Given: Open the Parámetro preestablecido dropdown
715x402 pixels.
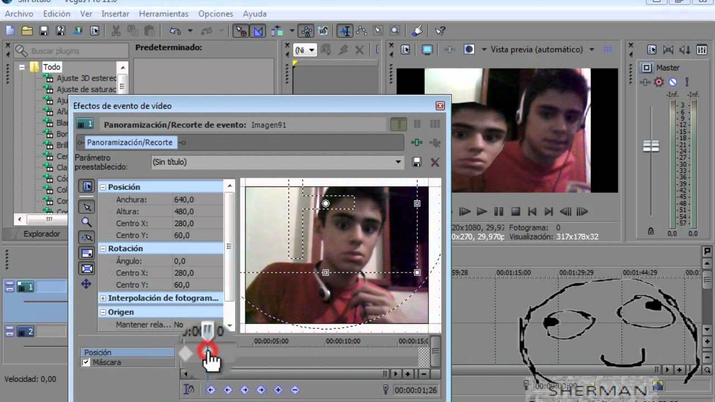Looking at the screenshot, I should (x=398, y=162).
